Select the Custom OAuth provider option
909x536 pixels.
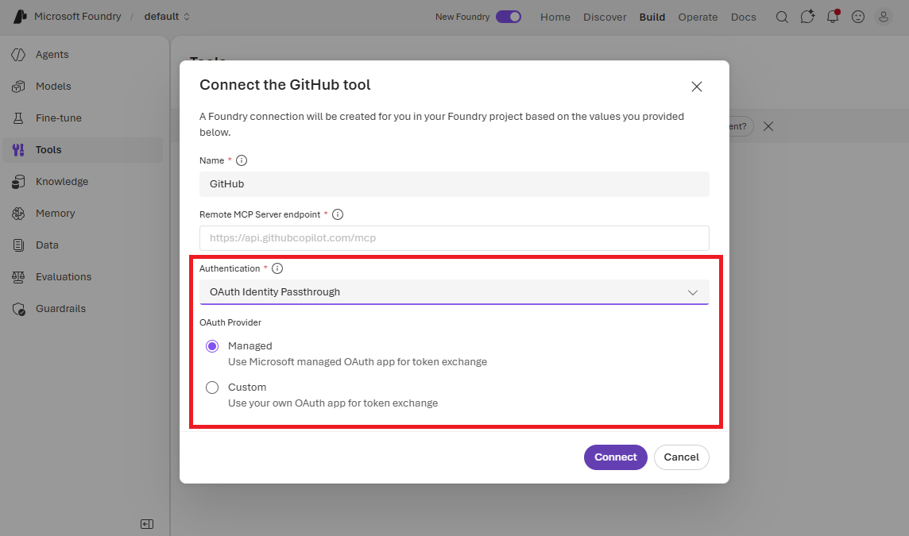pyautogui.click(x=212, y=388)
